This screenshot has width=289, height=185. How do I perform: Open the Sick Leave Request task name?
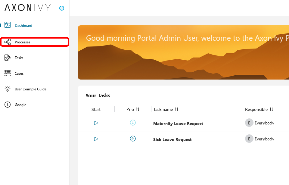(x=172, y=140)
